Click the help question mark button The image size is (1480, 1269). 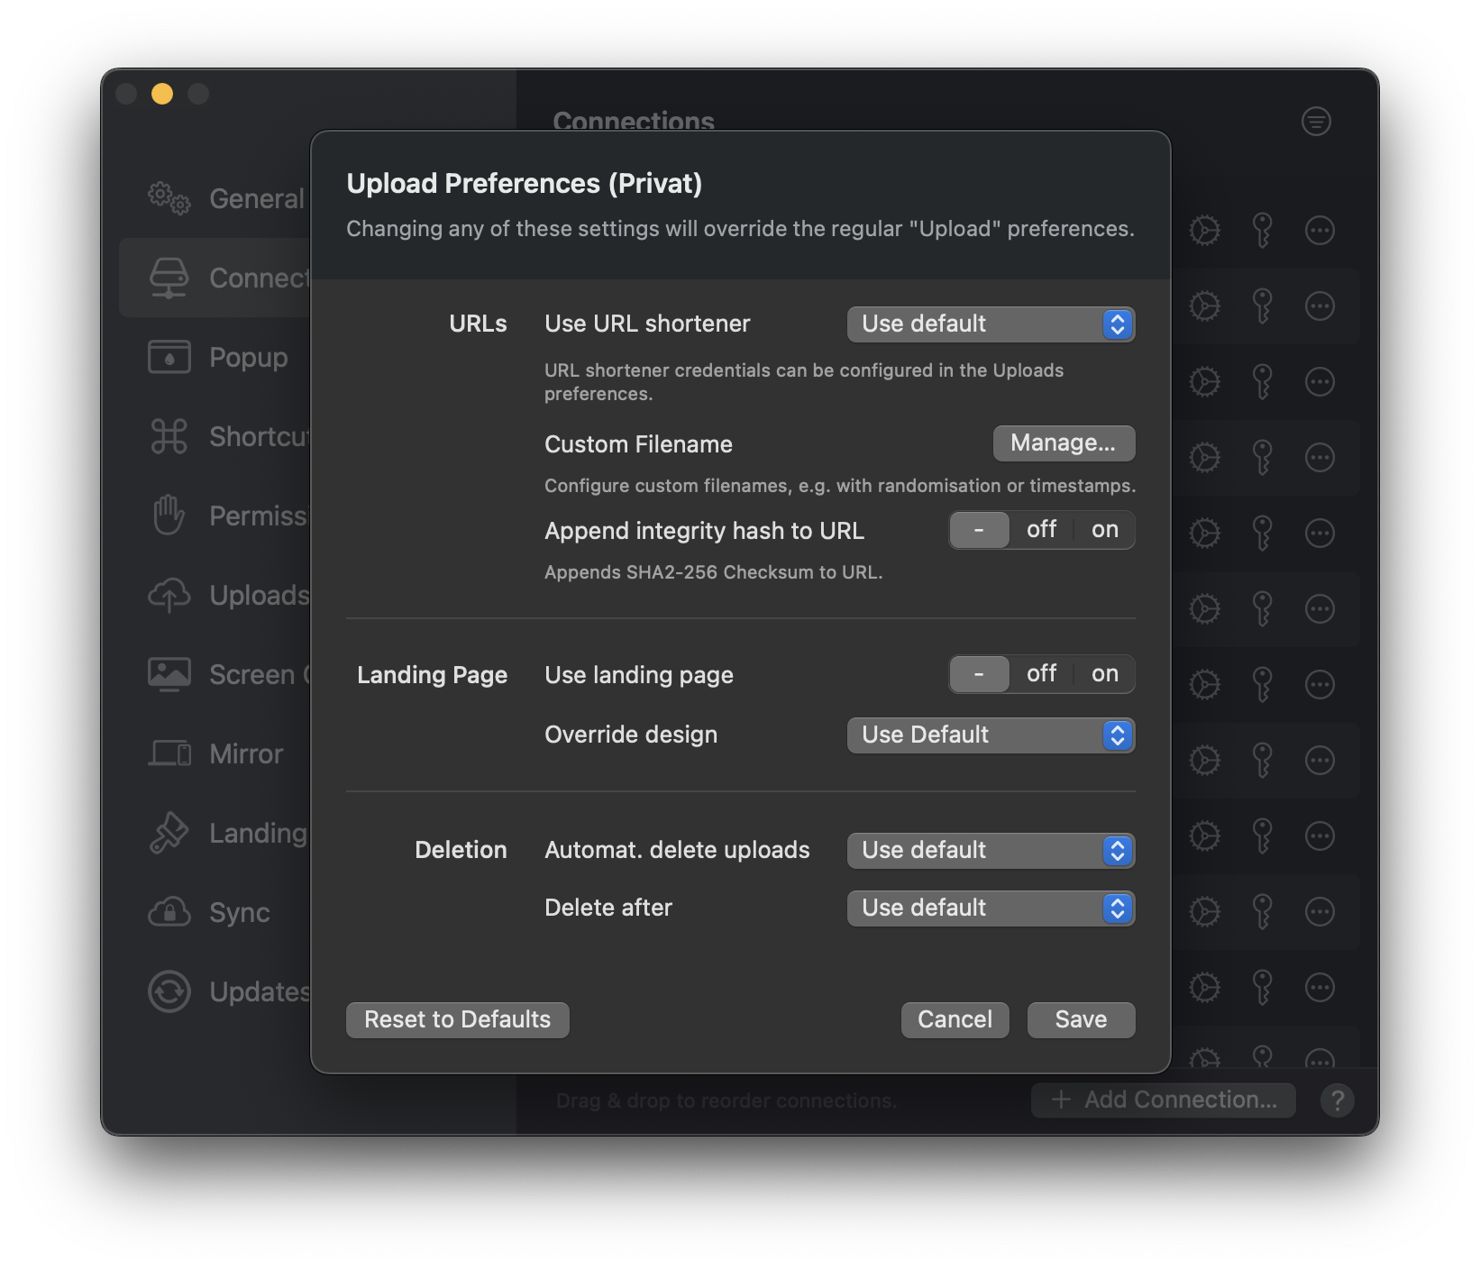(x=1337, y=1100)
